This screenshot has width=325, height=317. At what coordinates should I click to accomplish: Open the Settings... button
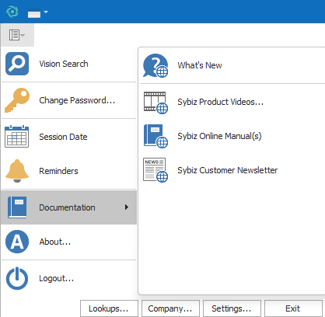(x=232, y=308)
